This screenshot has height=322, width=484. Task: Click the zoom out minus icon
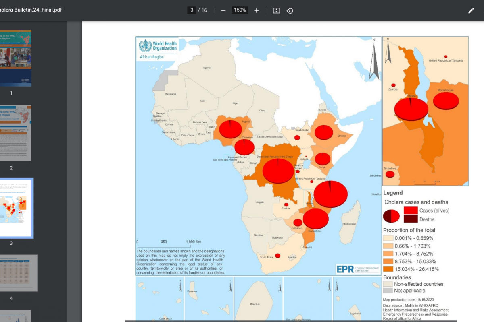[x=223, y=10]
